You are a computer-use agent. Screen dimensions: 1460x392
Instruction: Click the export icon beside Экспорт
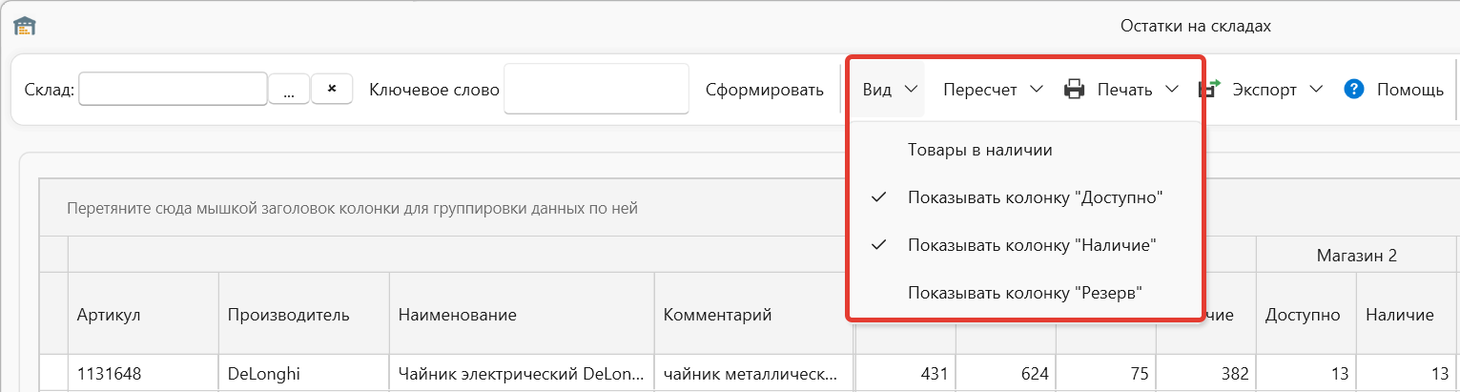(1209, 90)
